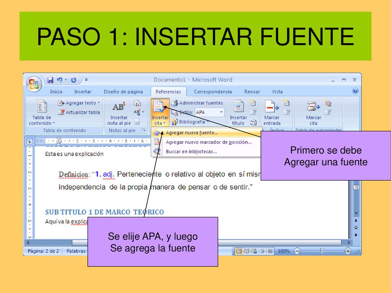Expand the Bibliografía dropdown arrow
Viewport: 391px width, 293px height.
[208, 122]
